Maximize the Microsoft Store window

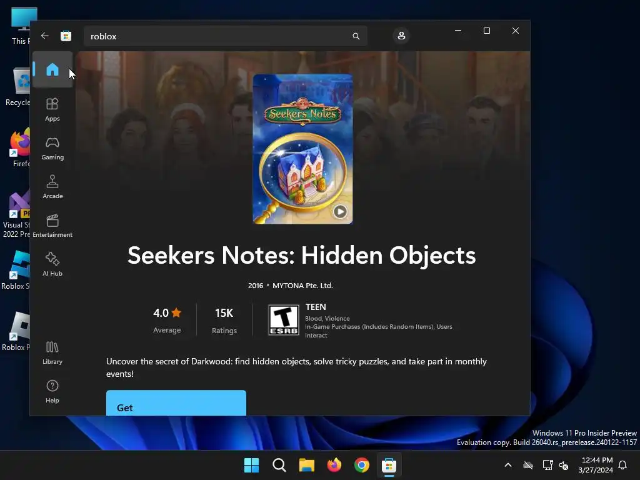click(x=486, y=31)
